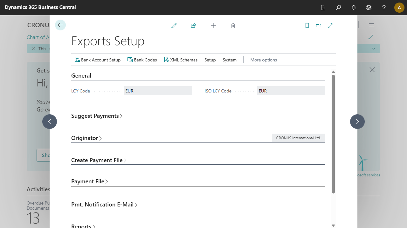Open the search magnifier in top bar

[x=338, y=8]
